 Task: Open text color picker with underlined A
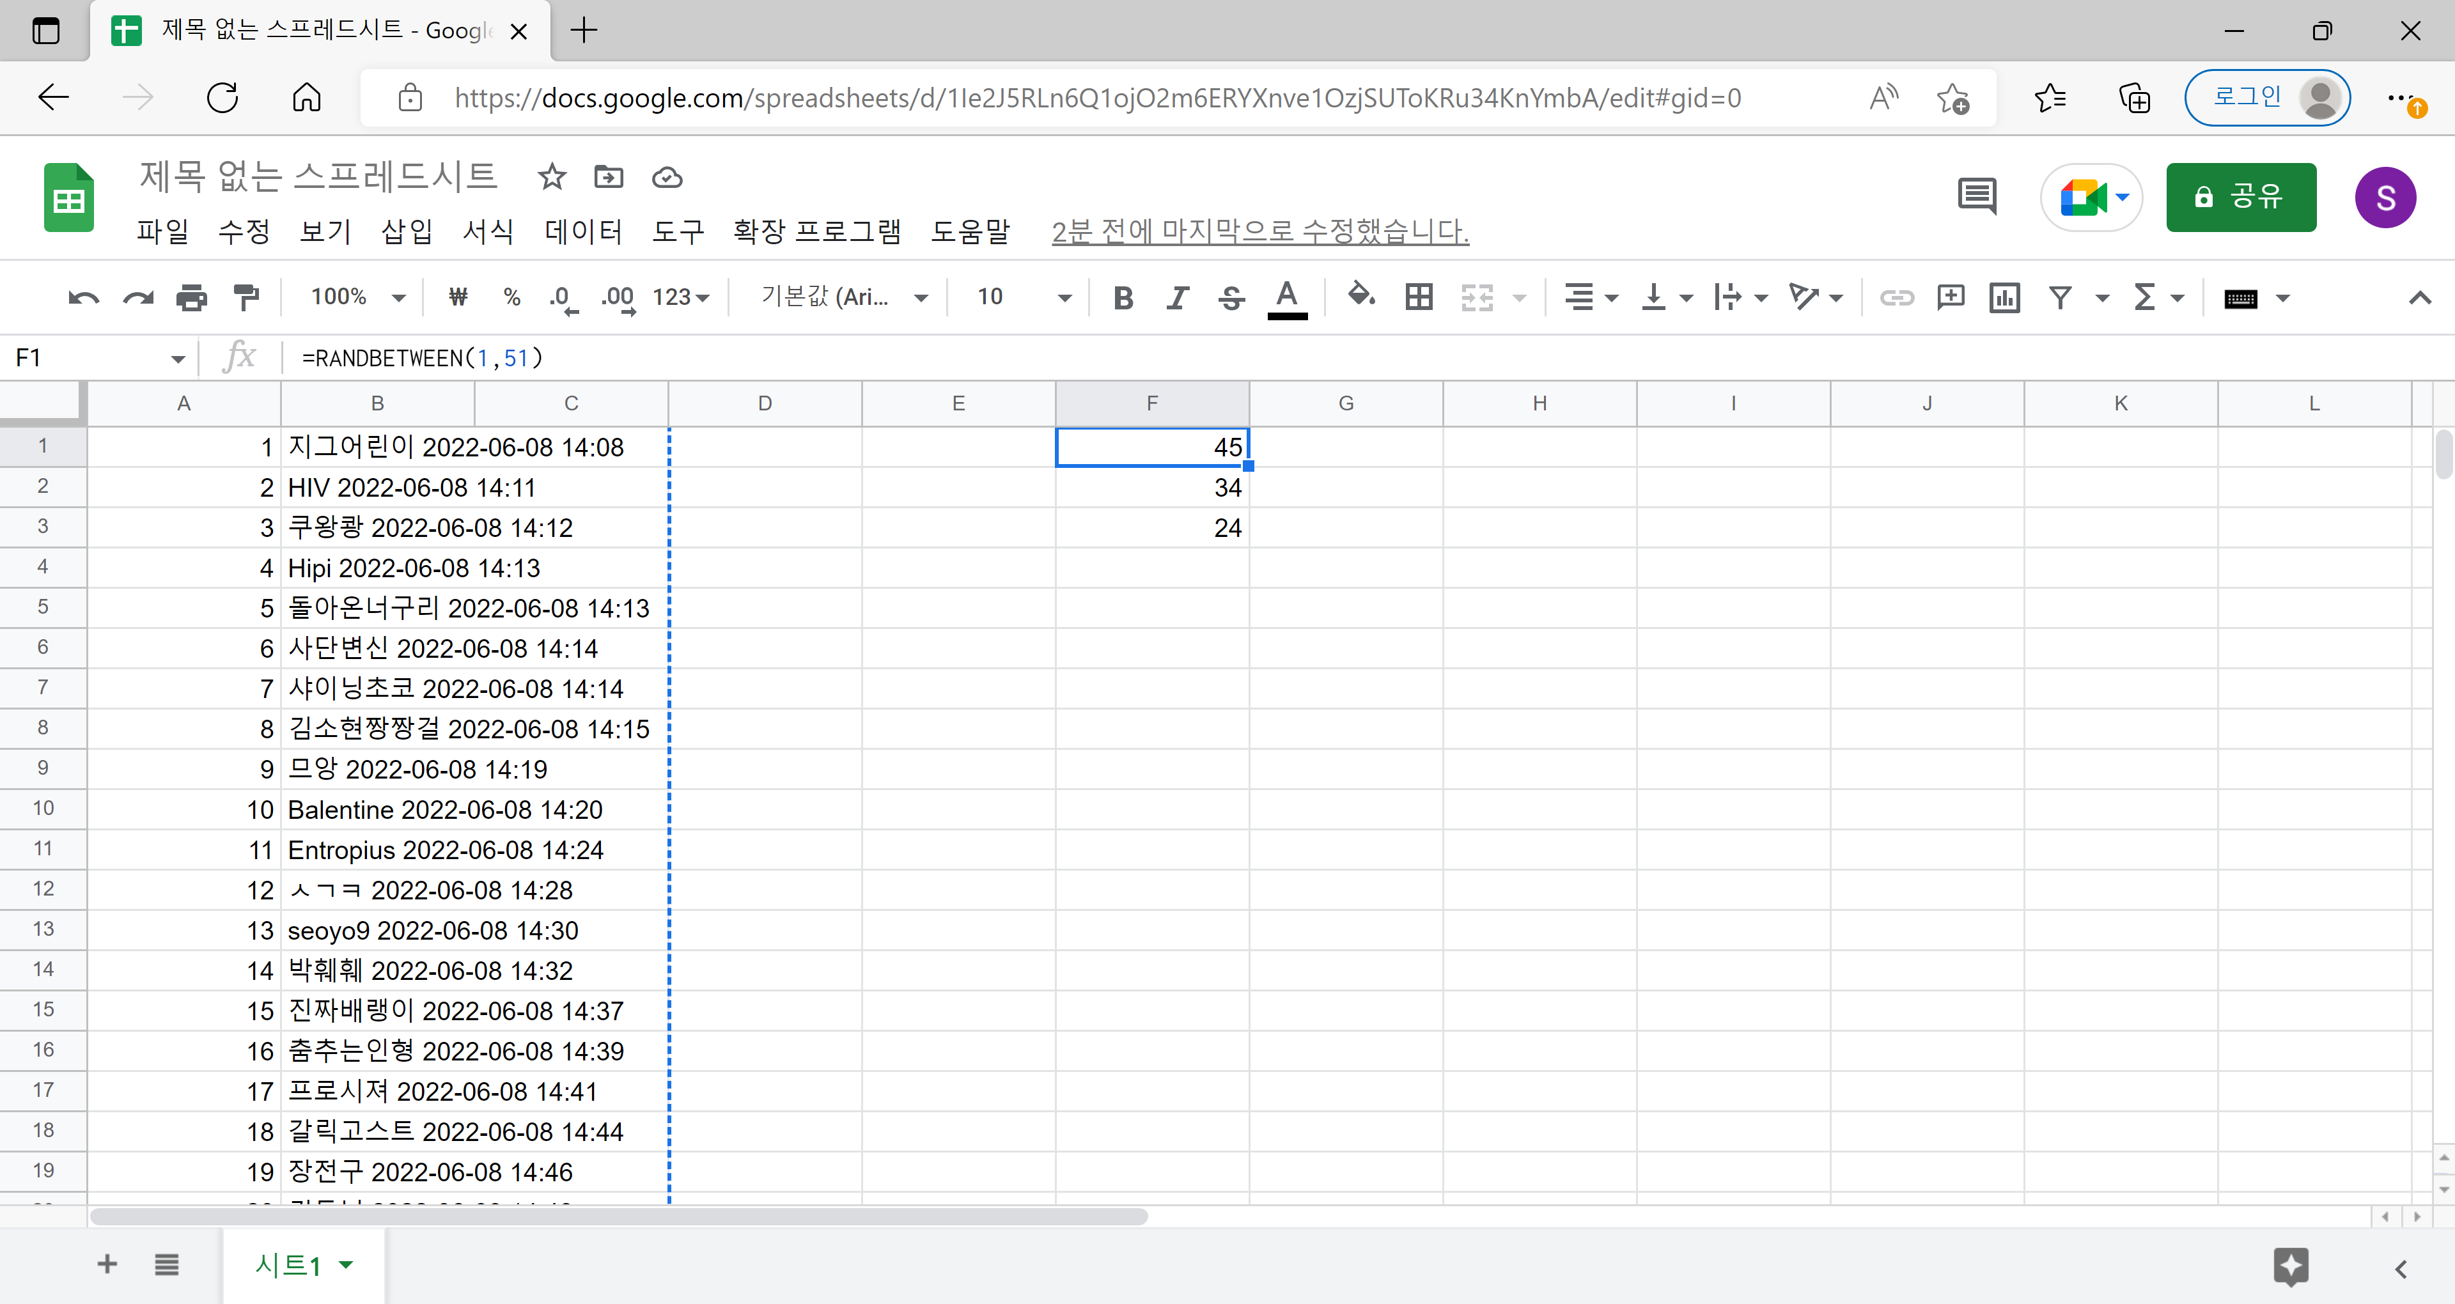tap(1286, 297)
